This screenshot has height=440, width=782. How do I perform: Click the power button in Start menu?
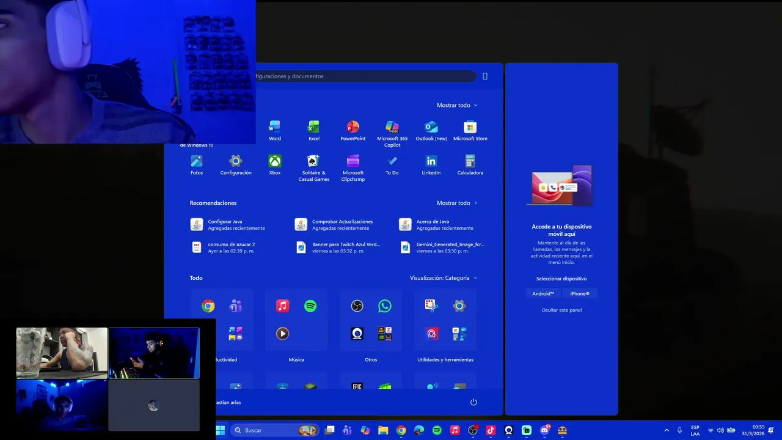pos(473,402)
